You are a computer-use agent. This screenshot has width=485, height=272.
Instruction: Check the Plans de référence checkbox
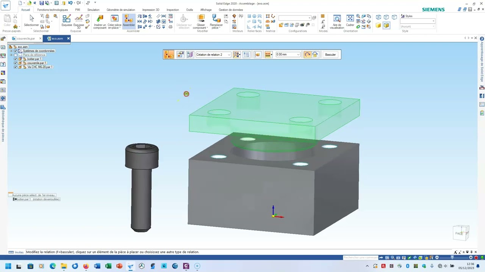(x=16, y=55)
